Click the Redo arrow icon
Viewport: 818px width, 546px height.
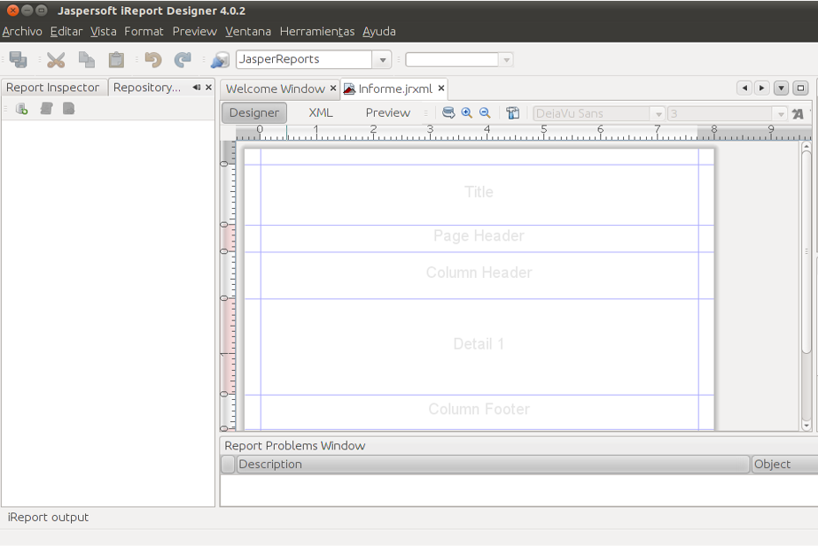click(x=183, y=59)
